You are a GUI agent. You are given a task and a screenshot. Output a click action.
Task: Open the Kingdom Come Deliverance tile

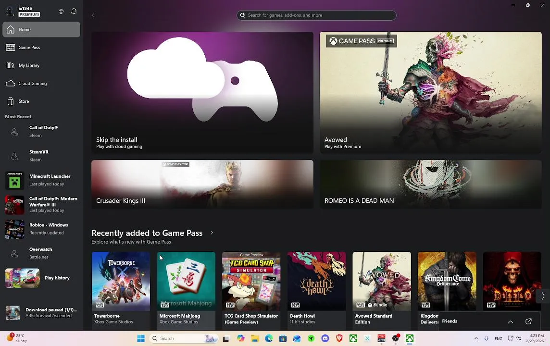point(447,281)
